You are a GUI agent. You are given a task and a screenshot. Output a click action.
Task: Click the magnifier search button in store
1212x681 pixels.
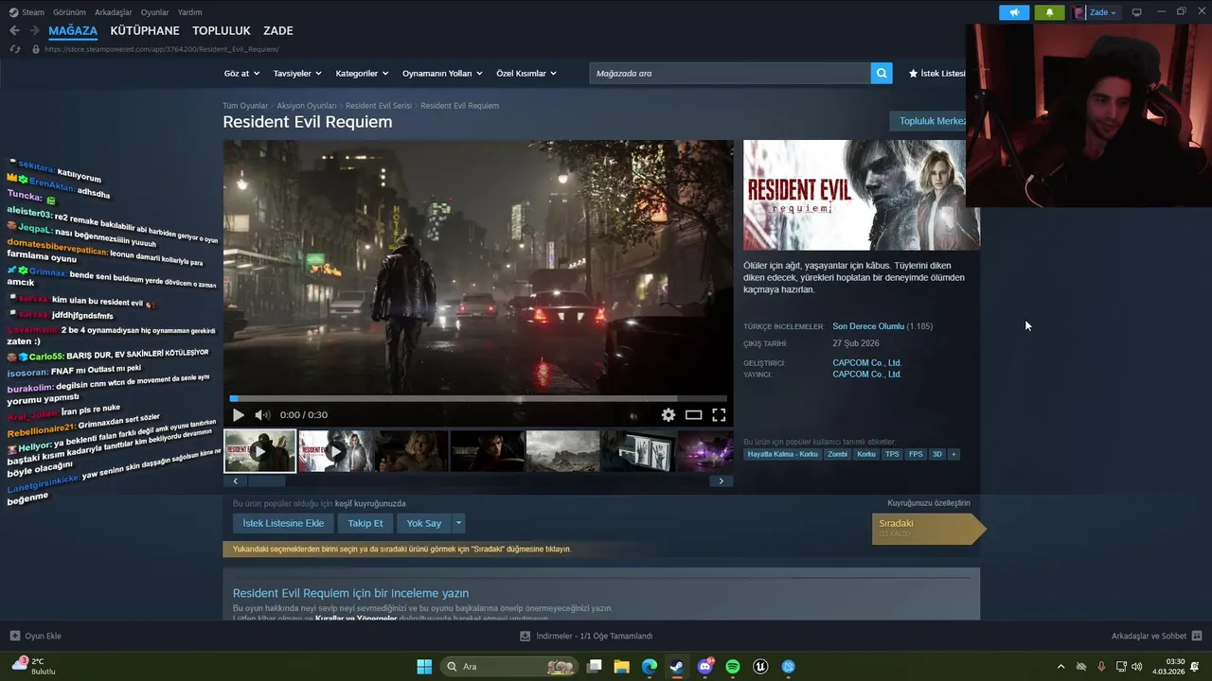pos(882,73)
